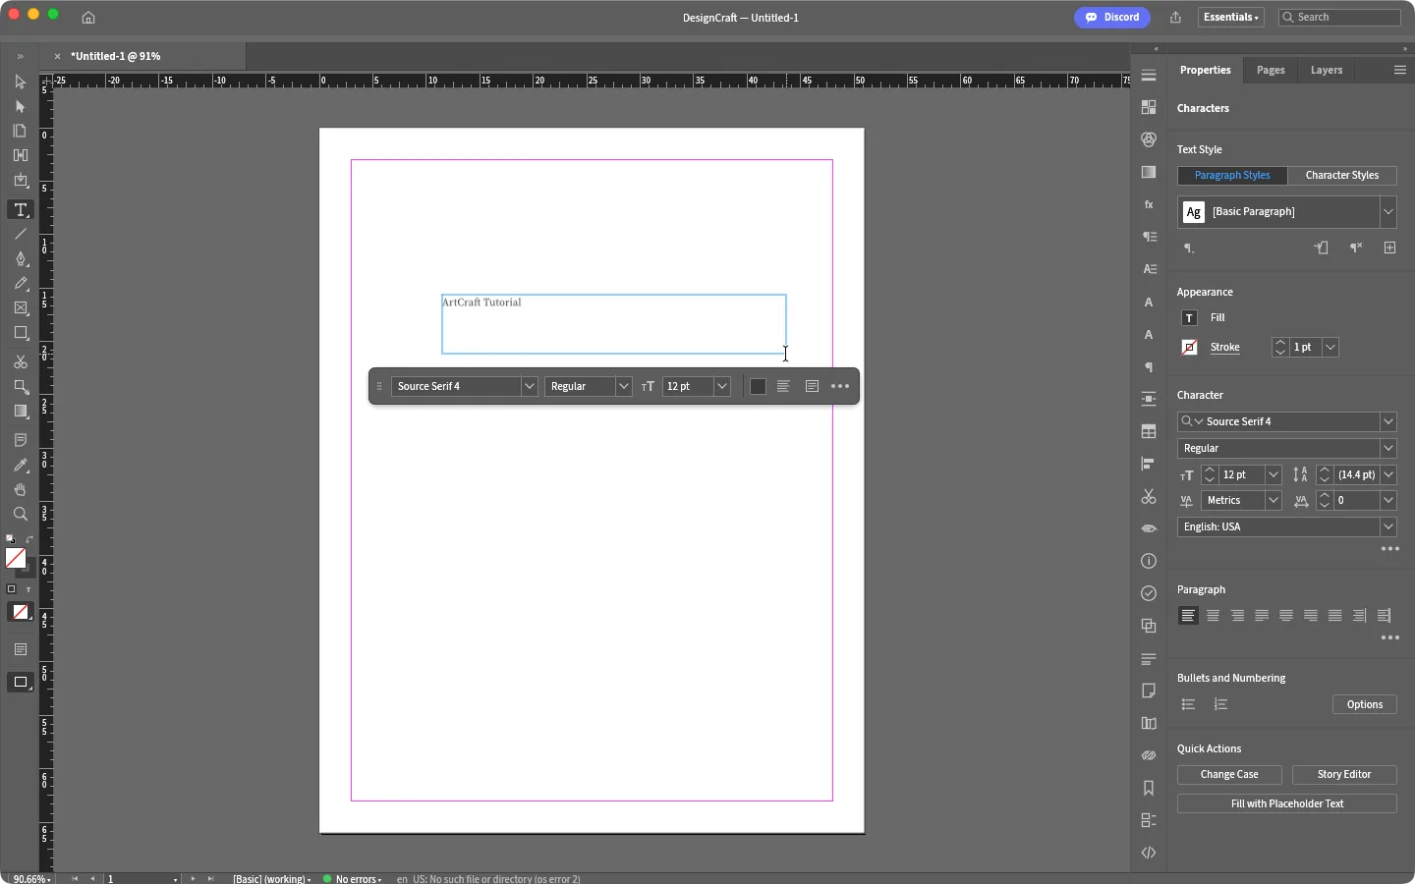Select the Gradient Swatch tool
This screenshot has width=1415, height=884.
point(21,412)
